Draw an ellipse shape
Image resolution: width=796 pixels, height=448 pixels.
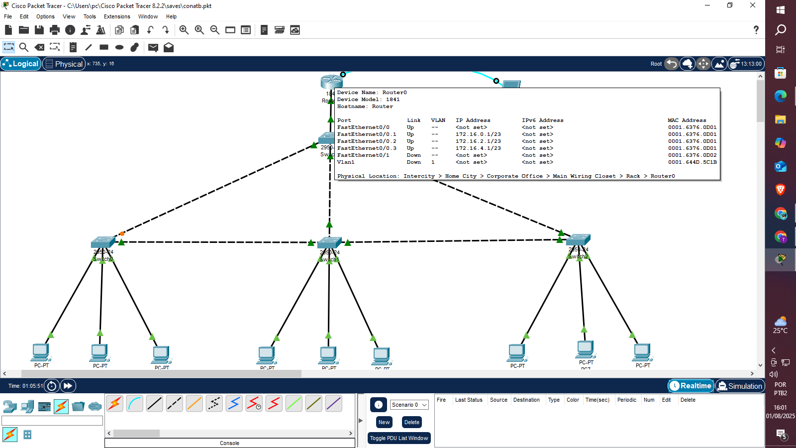coord(119,47)
